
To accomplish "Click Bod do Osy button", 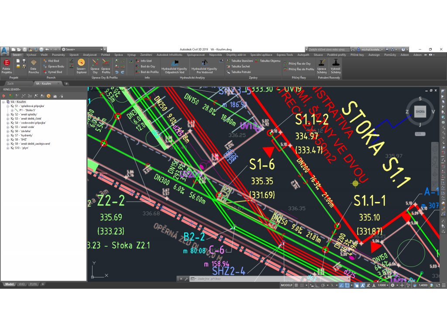I will click(145, 66).
